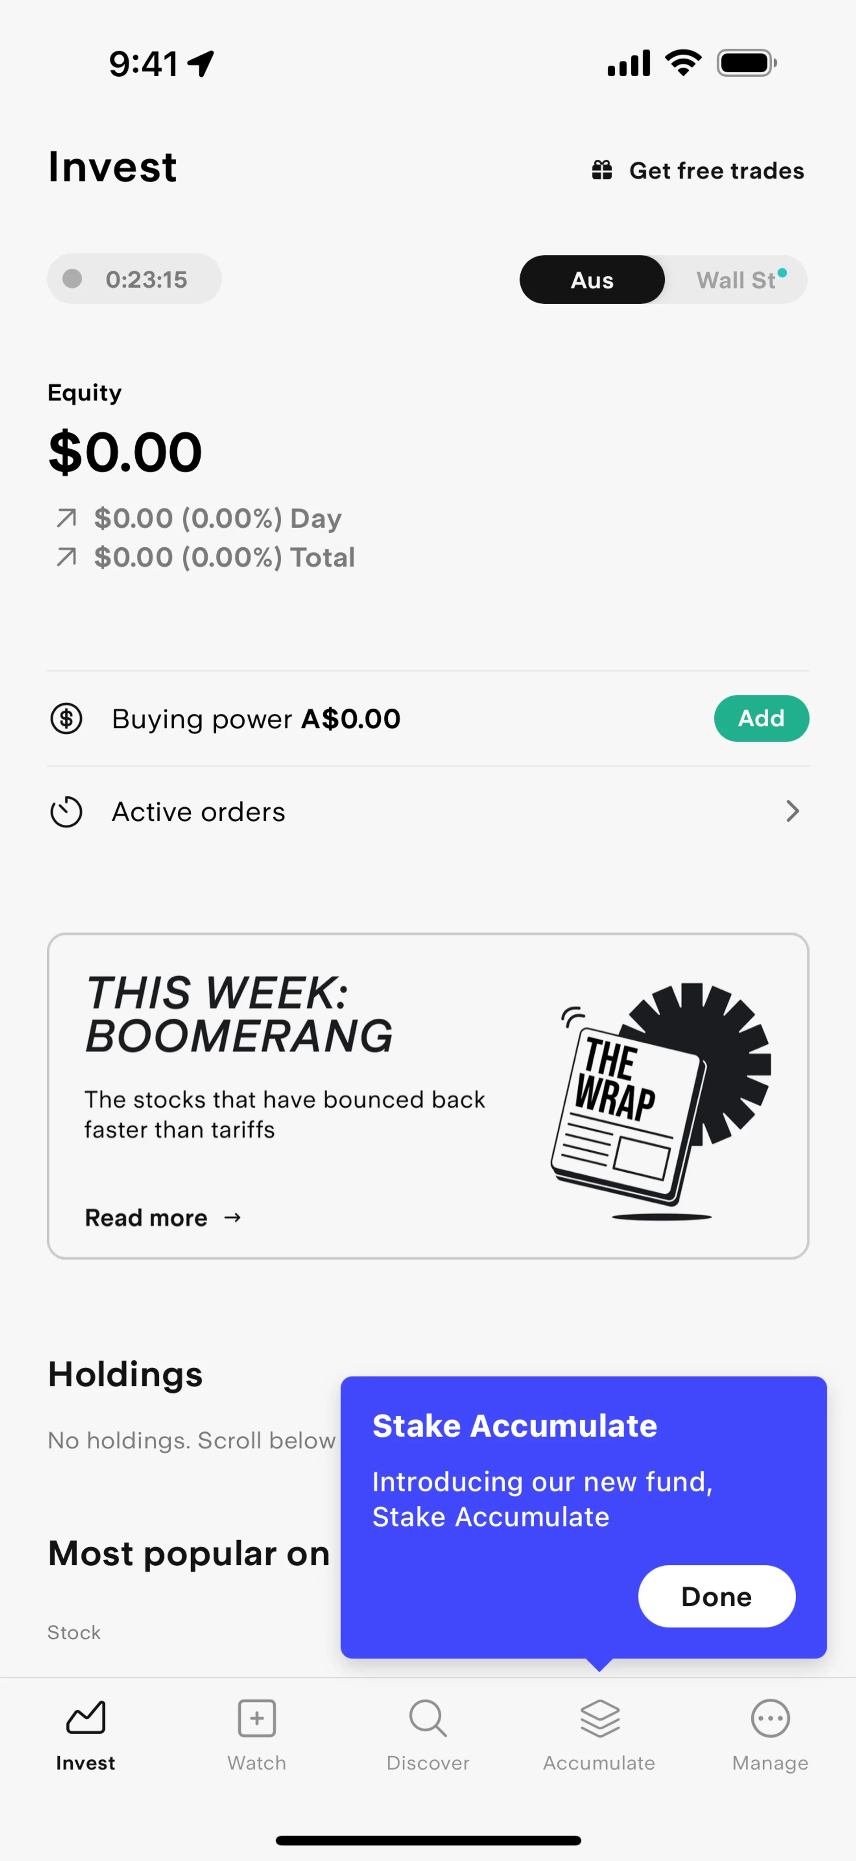Tap the This Week: Boomerang headline
Image resolution: width=856 pixels, height=1861 pixels.
[x=239, y=1014]
